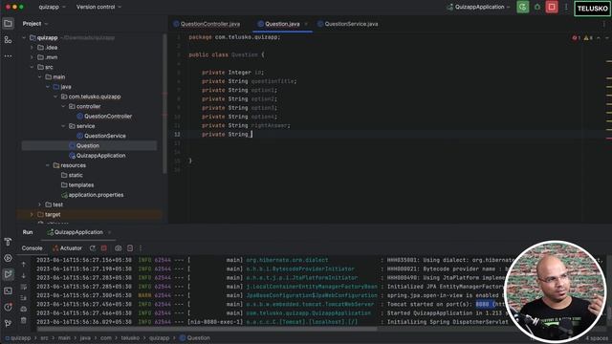
Task: Click the down arrow in console gutter
Action: pos(23,276)
